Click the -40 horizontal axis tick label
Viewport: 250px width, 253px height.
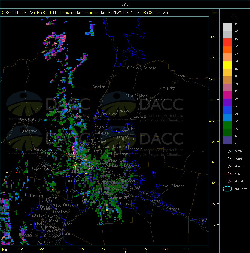(x=20, y=249)
